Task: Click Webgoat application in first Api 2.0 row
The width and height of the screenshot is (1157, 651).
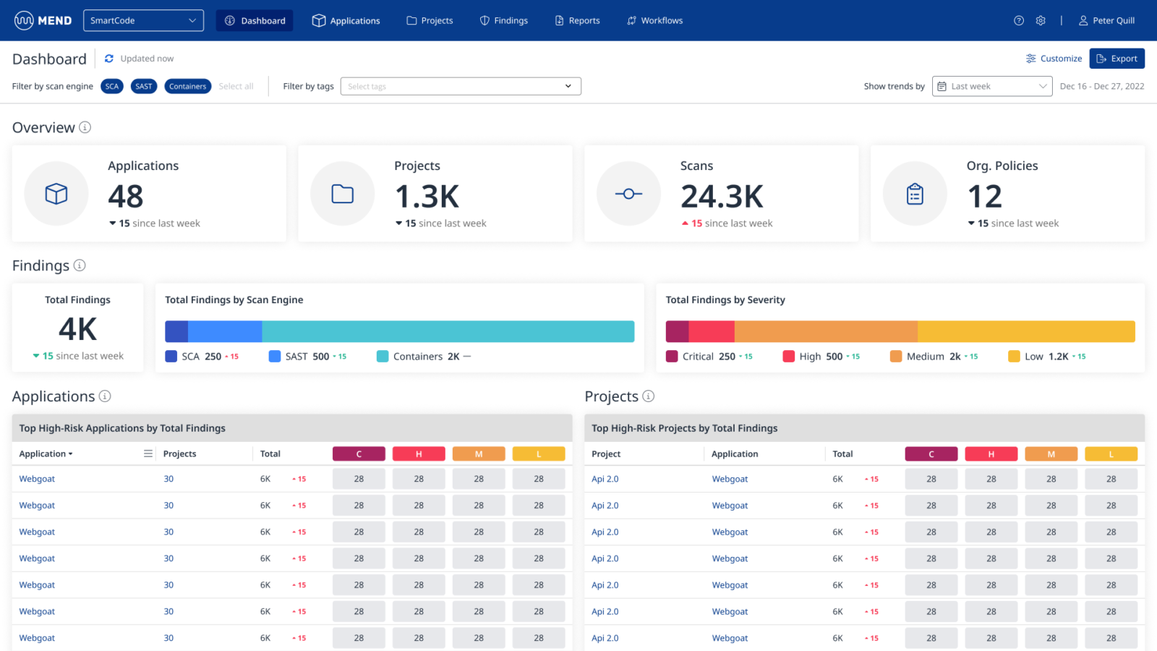Action: [x=730, y=479]
